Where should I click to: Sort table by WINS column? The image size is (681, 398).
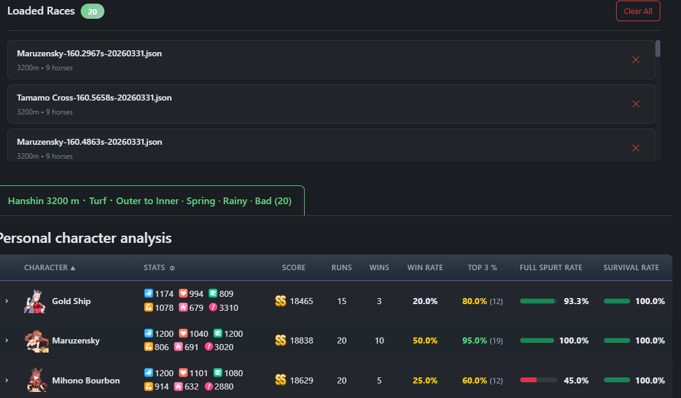pyautogui.click(x=379, y=268)
